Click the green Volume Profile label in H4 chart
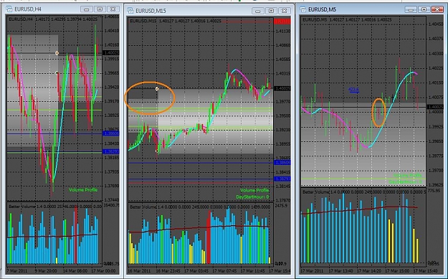Screen dimensions: 448x279 83,190
